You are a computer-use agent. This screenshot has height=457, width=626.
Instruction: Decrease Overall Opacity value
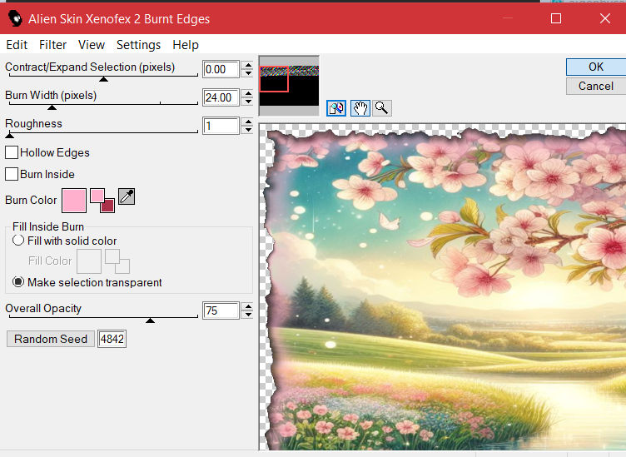coord(248,314)
